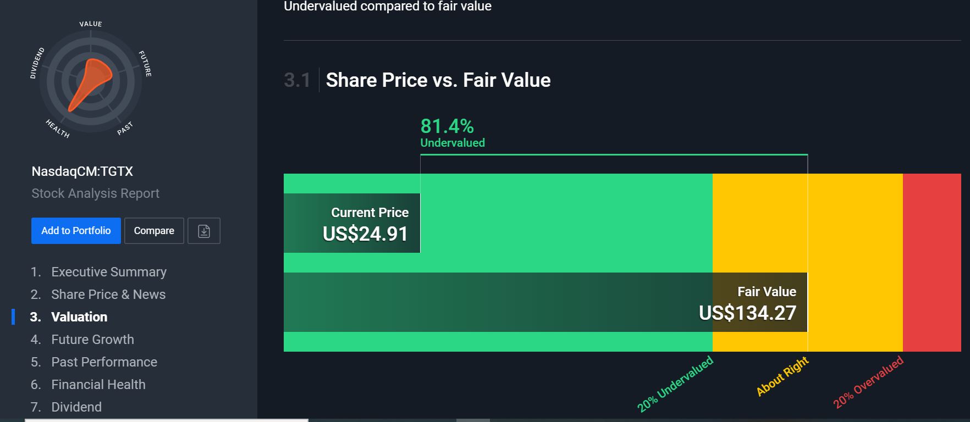Image resolution: width=970 pixels, height=422 pixels.
Task: Navigate to Past Performance section
Action: pyautogui.click(x=104, y=362)
